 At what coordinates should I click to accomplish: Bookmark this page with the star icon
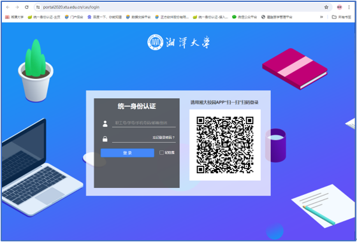(326, 7)
